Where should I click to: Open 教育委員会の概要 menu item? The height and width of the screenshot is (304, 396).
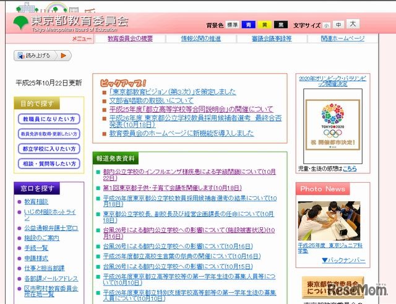[x=130, y=38]
